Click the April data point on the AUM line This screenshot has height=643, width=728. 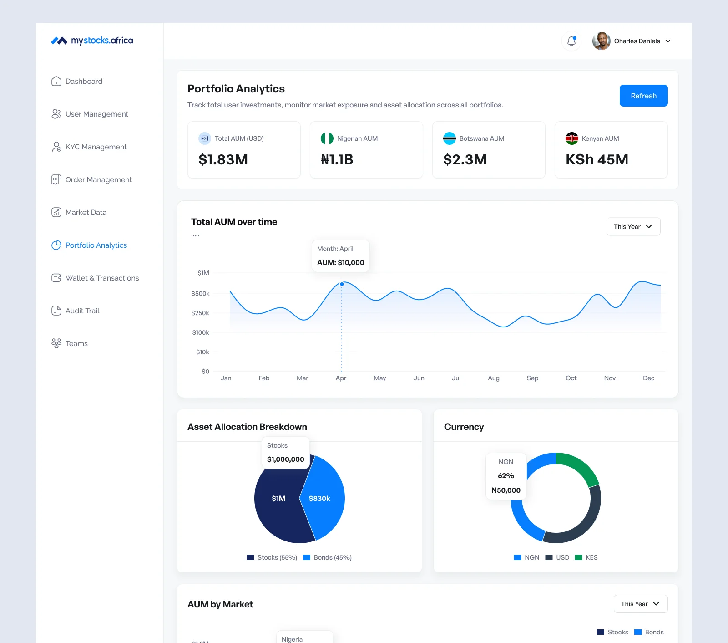click(342, 284)
